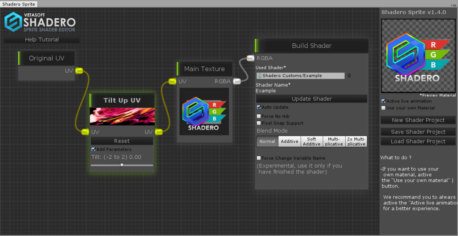
Task: Click the Preview Material image
Action: (419, 56)
